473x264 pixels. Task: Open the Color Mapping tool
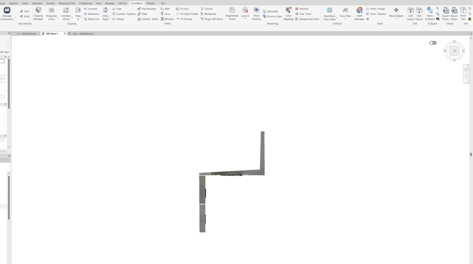pyautogui.click(x=288, y=13)
